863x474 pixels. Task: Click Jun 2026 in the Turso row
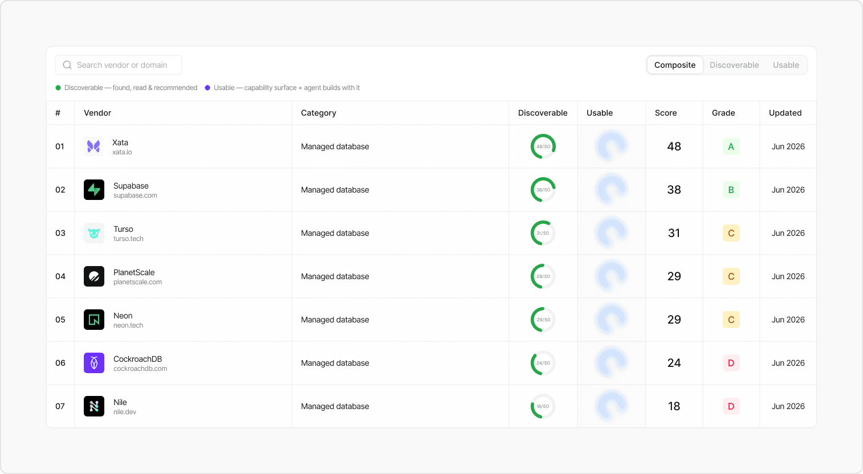pos(788,233)
